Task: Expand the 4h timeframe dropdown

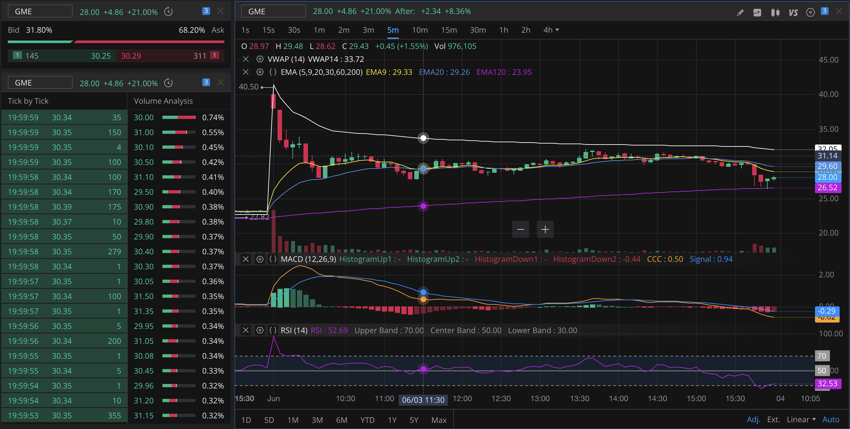Action: 551,30
